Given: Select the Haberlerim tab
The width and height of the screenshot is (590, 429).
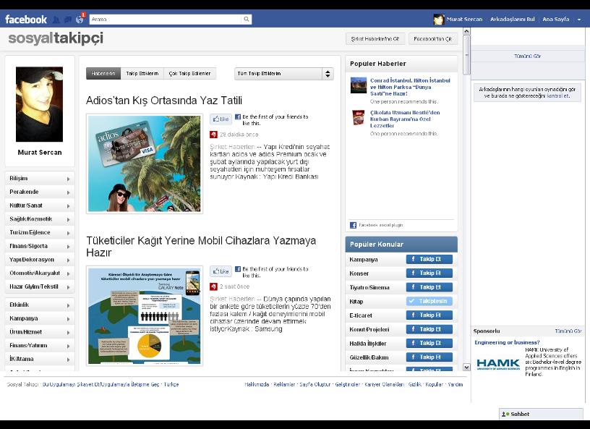Looking at the screenshot, I should click(x=103, y=74).
